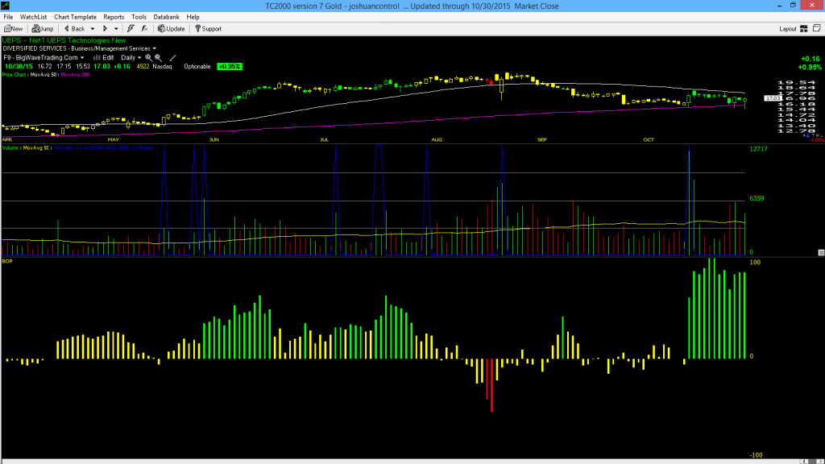Open the Help menu
825x464 pixels.
193,17
